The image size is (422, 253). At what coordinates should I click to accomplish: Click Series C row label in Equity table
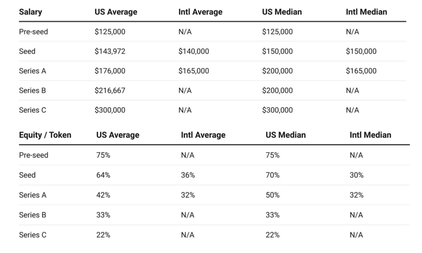tap(33, 235)
